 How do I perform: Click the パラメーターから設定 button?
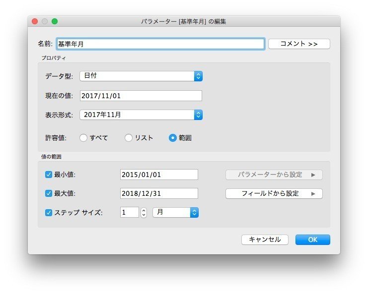pos(274,175)
